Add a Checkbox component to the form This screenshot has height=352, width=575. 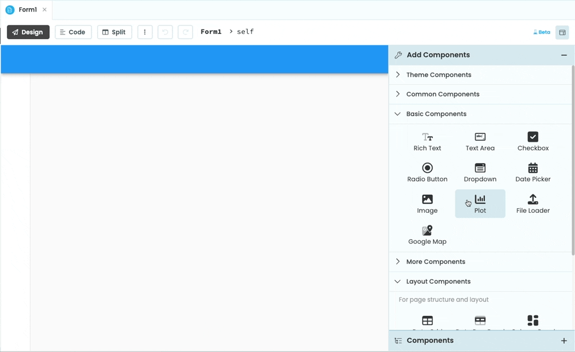coord(532,141)
